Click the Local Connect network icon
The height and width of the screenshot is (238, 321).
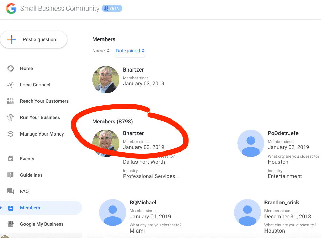point(11,85)
